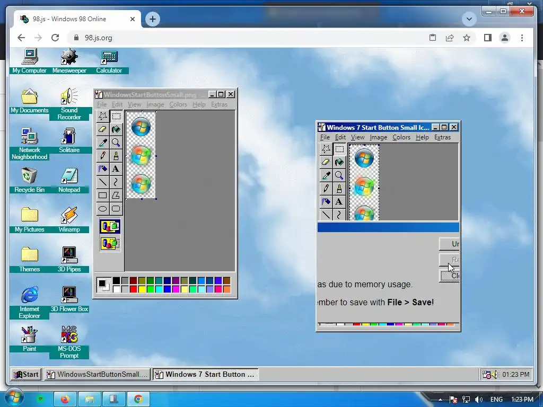Select Fill With Color bucket in left Paint window
543x407 pixels.
pyautogui.click(x=116, y=129)
